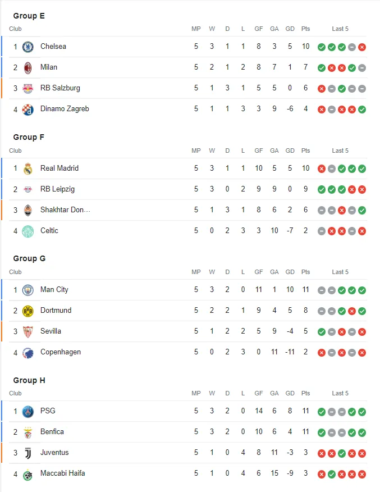Open the RB Salzburg team link
380x492 pixels.
60,88
